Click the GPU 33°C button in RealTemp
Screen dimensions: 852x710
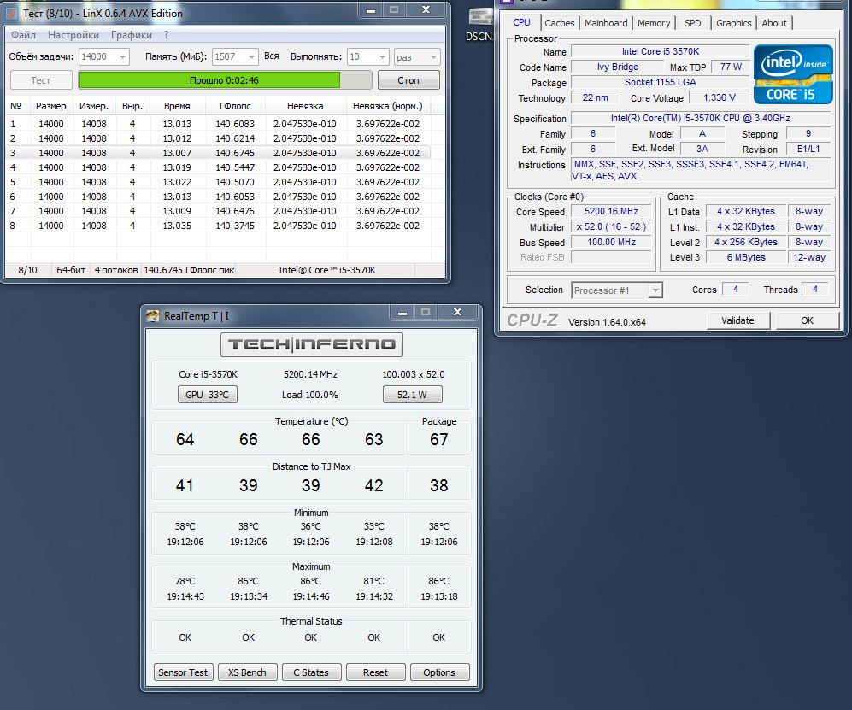(207, 395)
